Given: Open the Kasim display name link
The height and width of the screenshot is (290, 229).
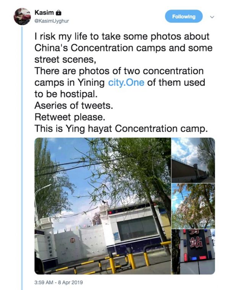Looking at the screenshot, I should (x=44, y=13).
